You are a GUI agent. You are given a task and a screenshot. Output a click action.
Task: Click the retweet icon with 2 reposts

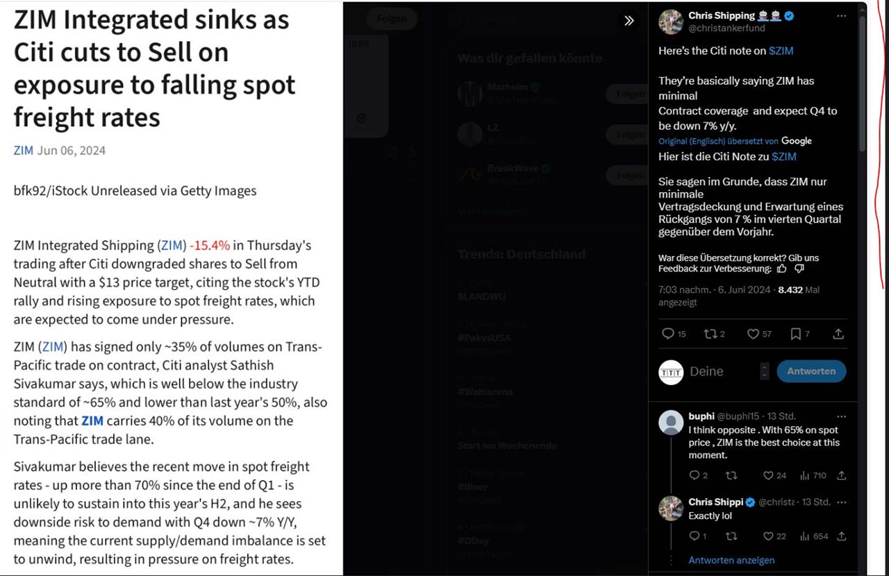click(x=710, y=334)
